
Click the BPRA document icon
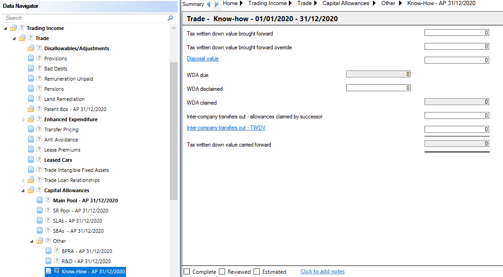click(48, 251)
